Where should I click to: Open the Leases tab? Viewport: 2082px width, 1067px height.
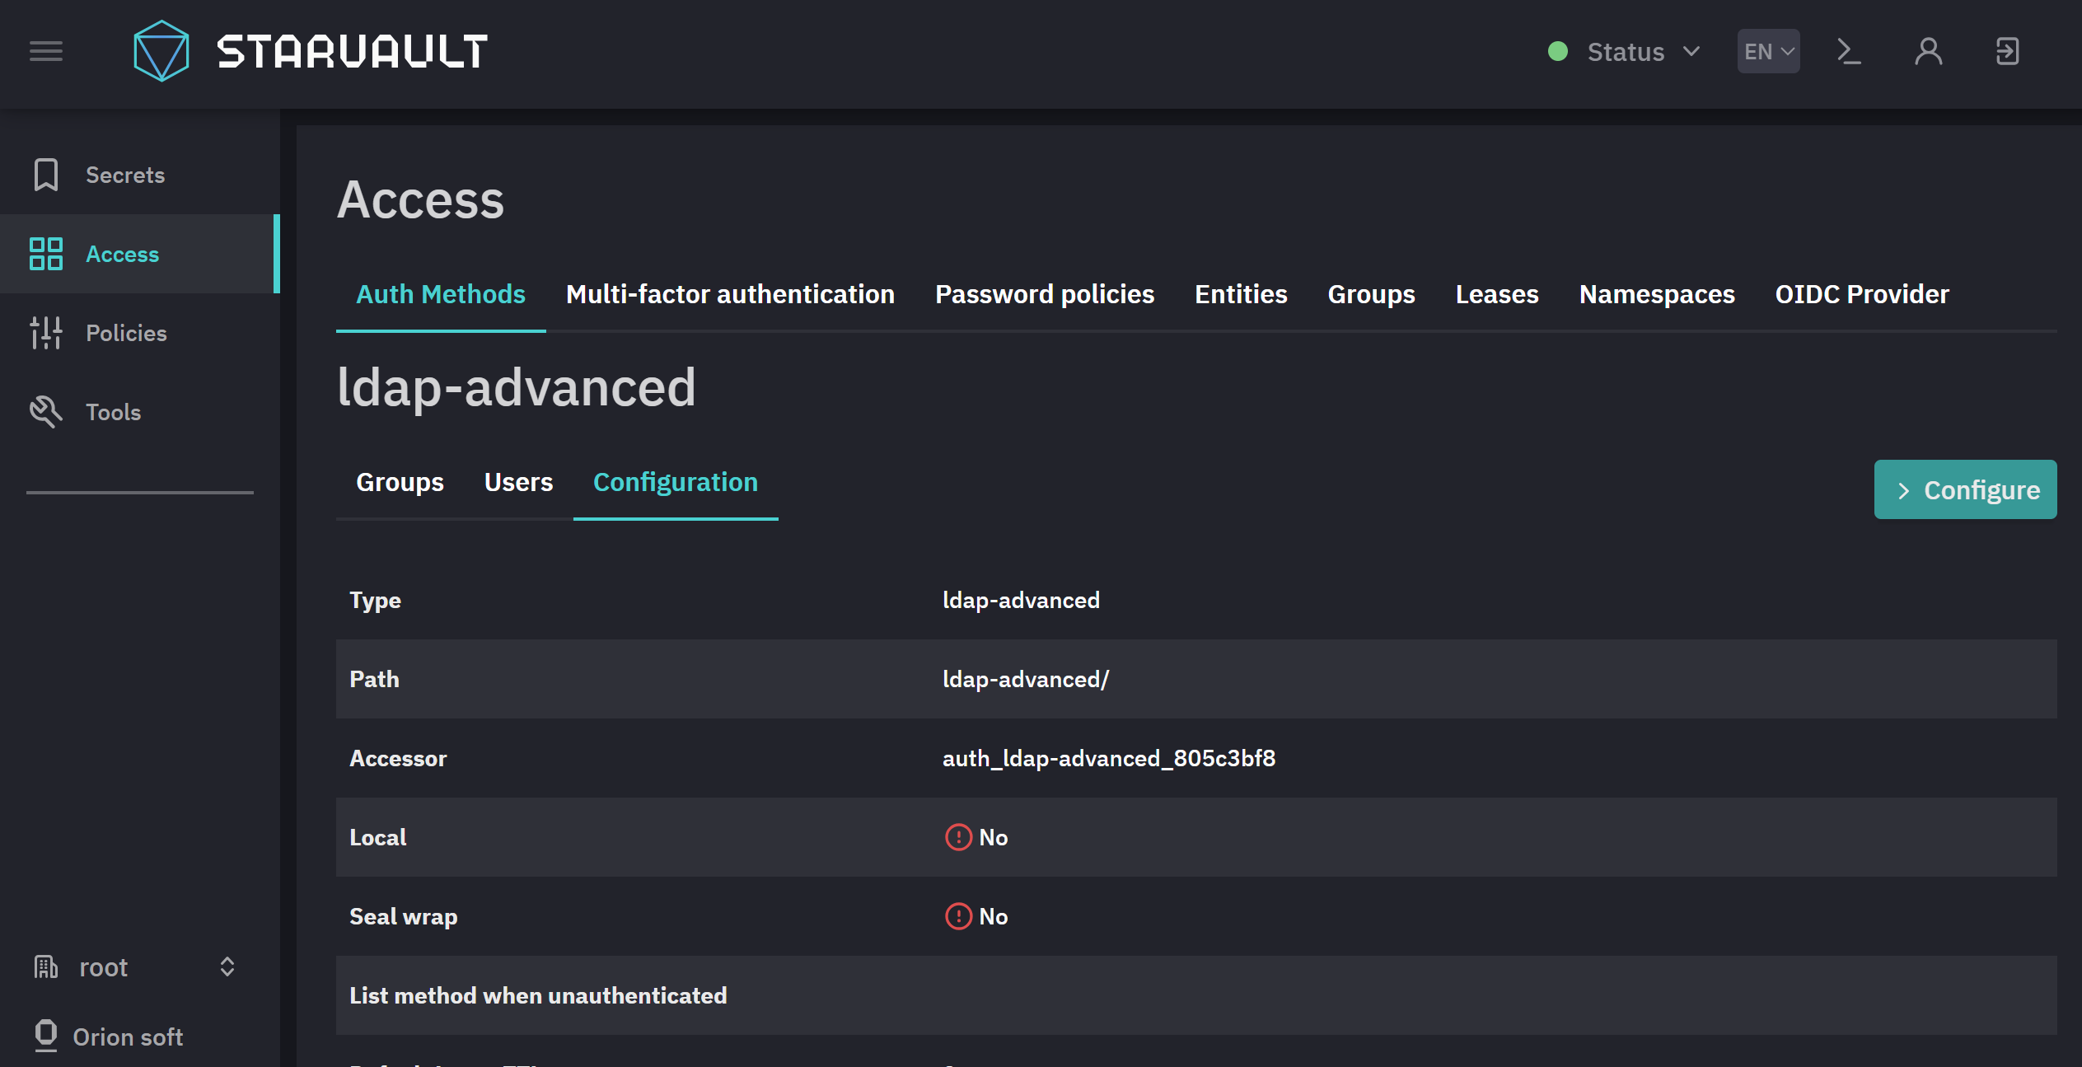coord(1497,294)
